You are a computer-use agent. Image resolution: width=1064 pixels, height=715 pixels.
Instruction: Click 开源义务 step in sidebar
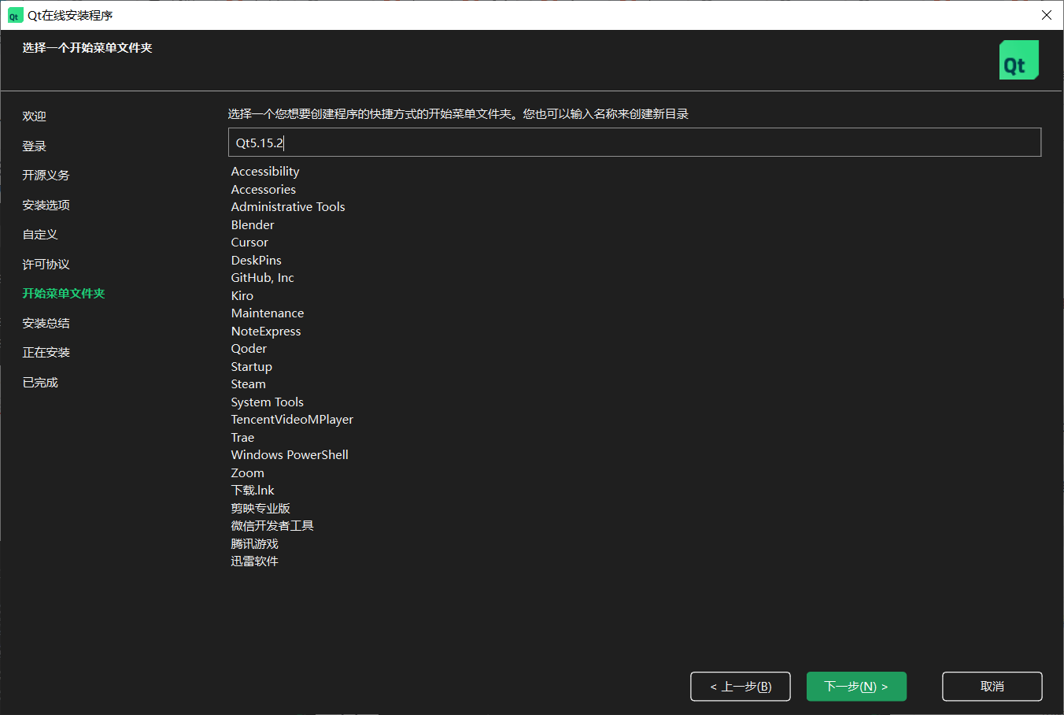point(46,176)
